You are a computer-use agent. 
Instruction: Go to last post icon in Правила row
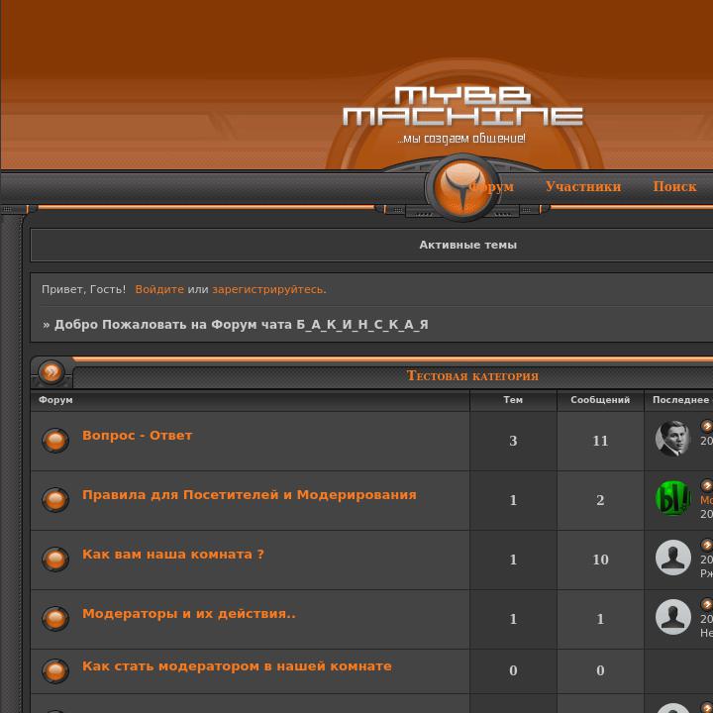[707, 485]
